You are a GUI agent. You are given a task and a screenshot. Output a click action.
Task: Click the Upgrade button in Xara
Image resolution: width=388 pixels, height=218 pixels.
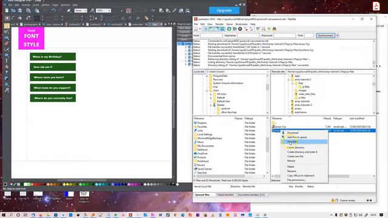(224, 10)
